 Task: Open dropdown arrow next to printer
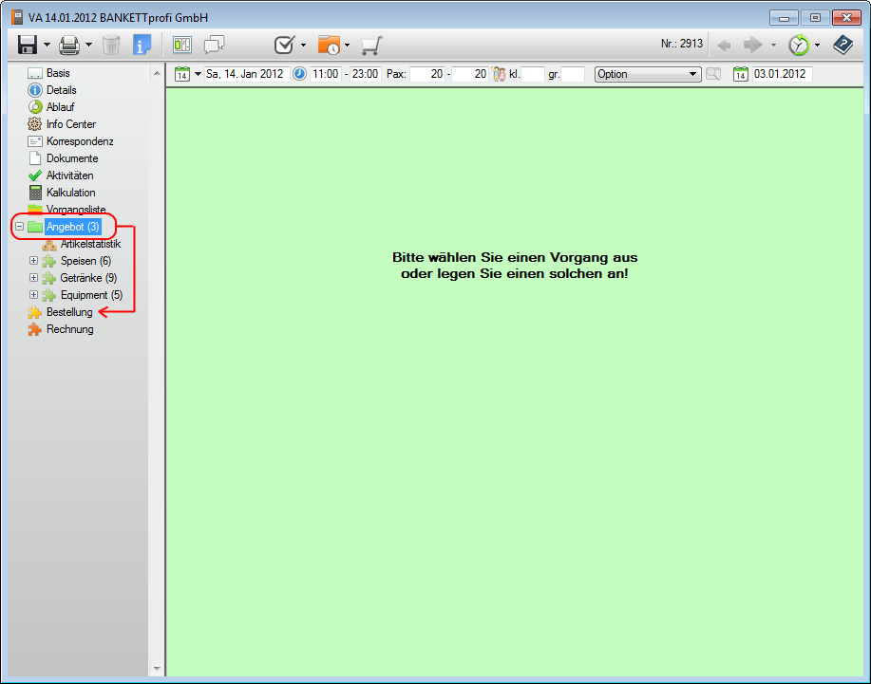pyautogui.click(x=88, y=45)
